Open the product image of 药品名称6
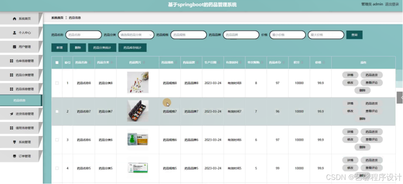 point(138,139)
